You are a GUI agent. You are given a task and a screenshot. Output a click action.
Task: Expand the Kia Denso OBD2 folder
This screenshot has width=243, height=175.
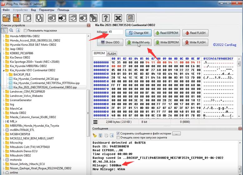(3, 57)
